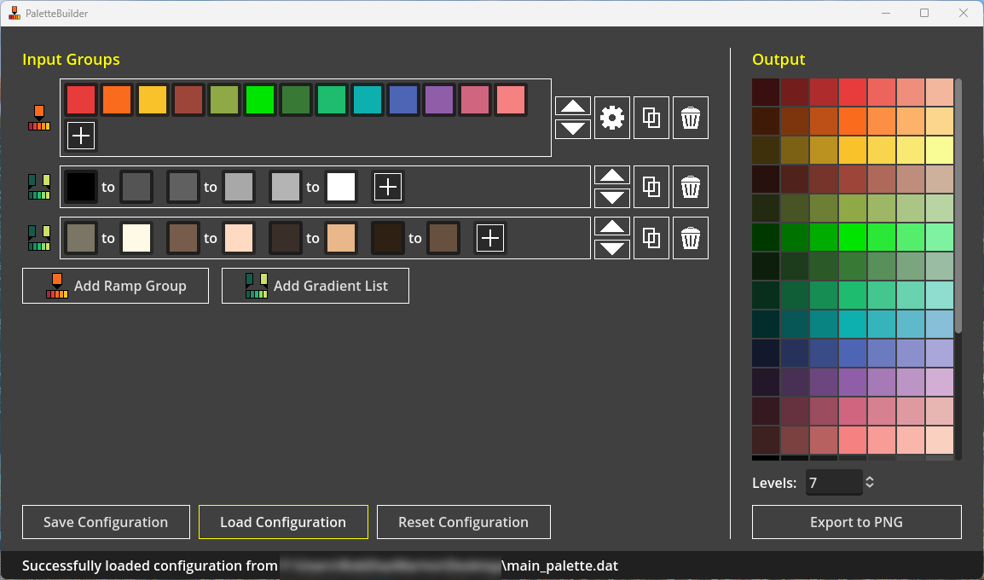This screenshot has width=984, height=580.
Task: Click cream end swatch of first skin-tone gradient
Action: click(x=136, y=238)
